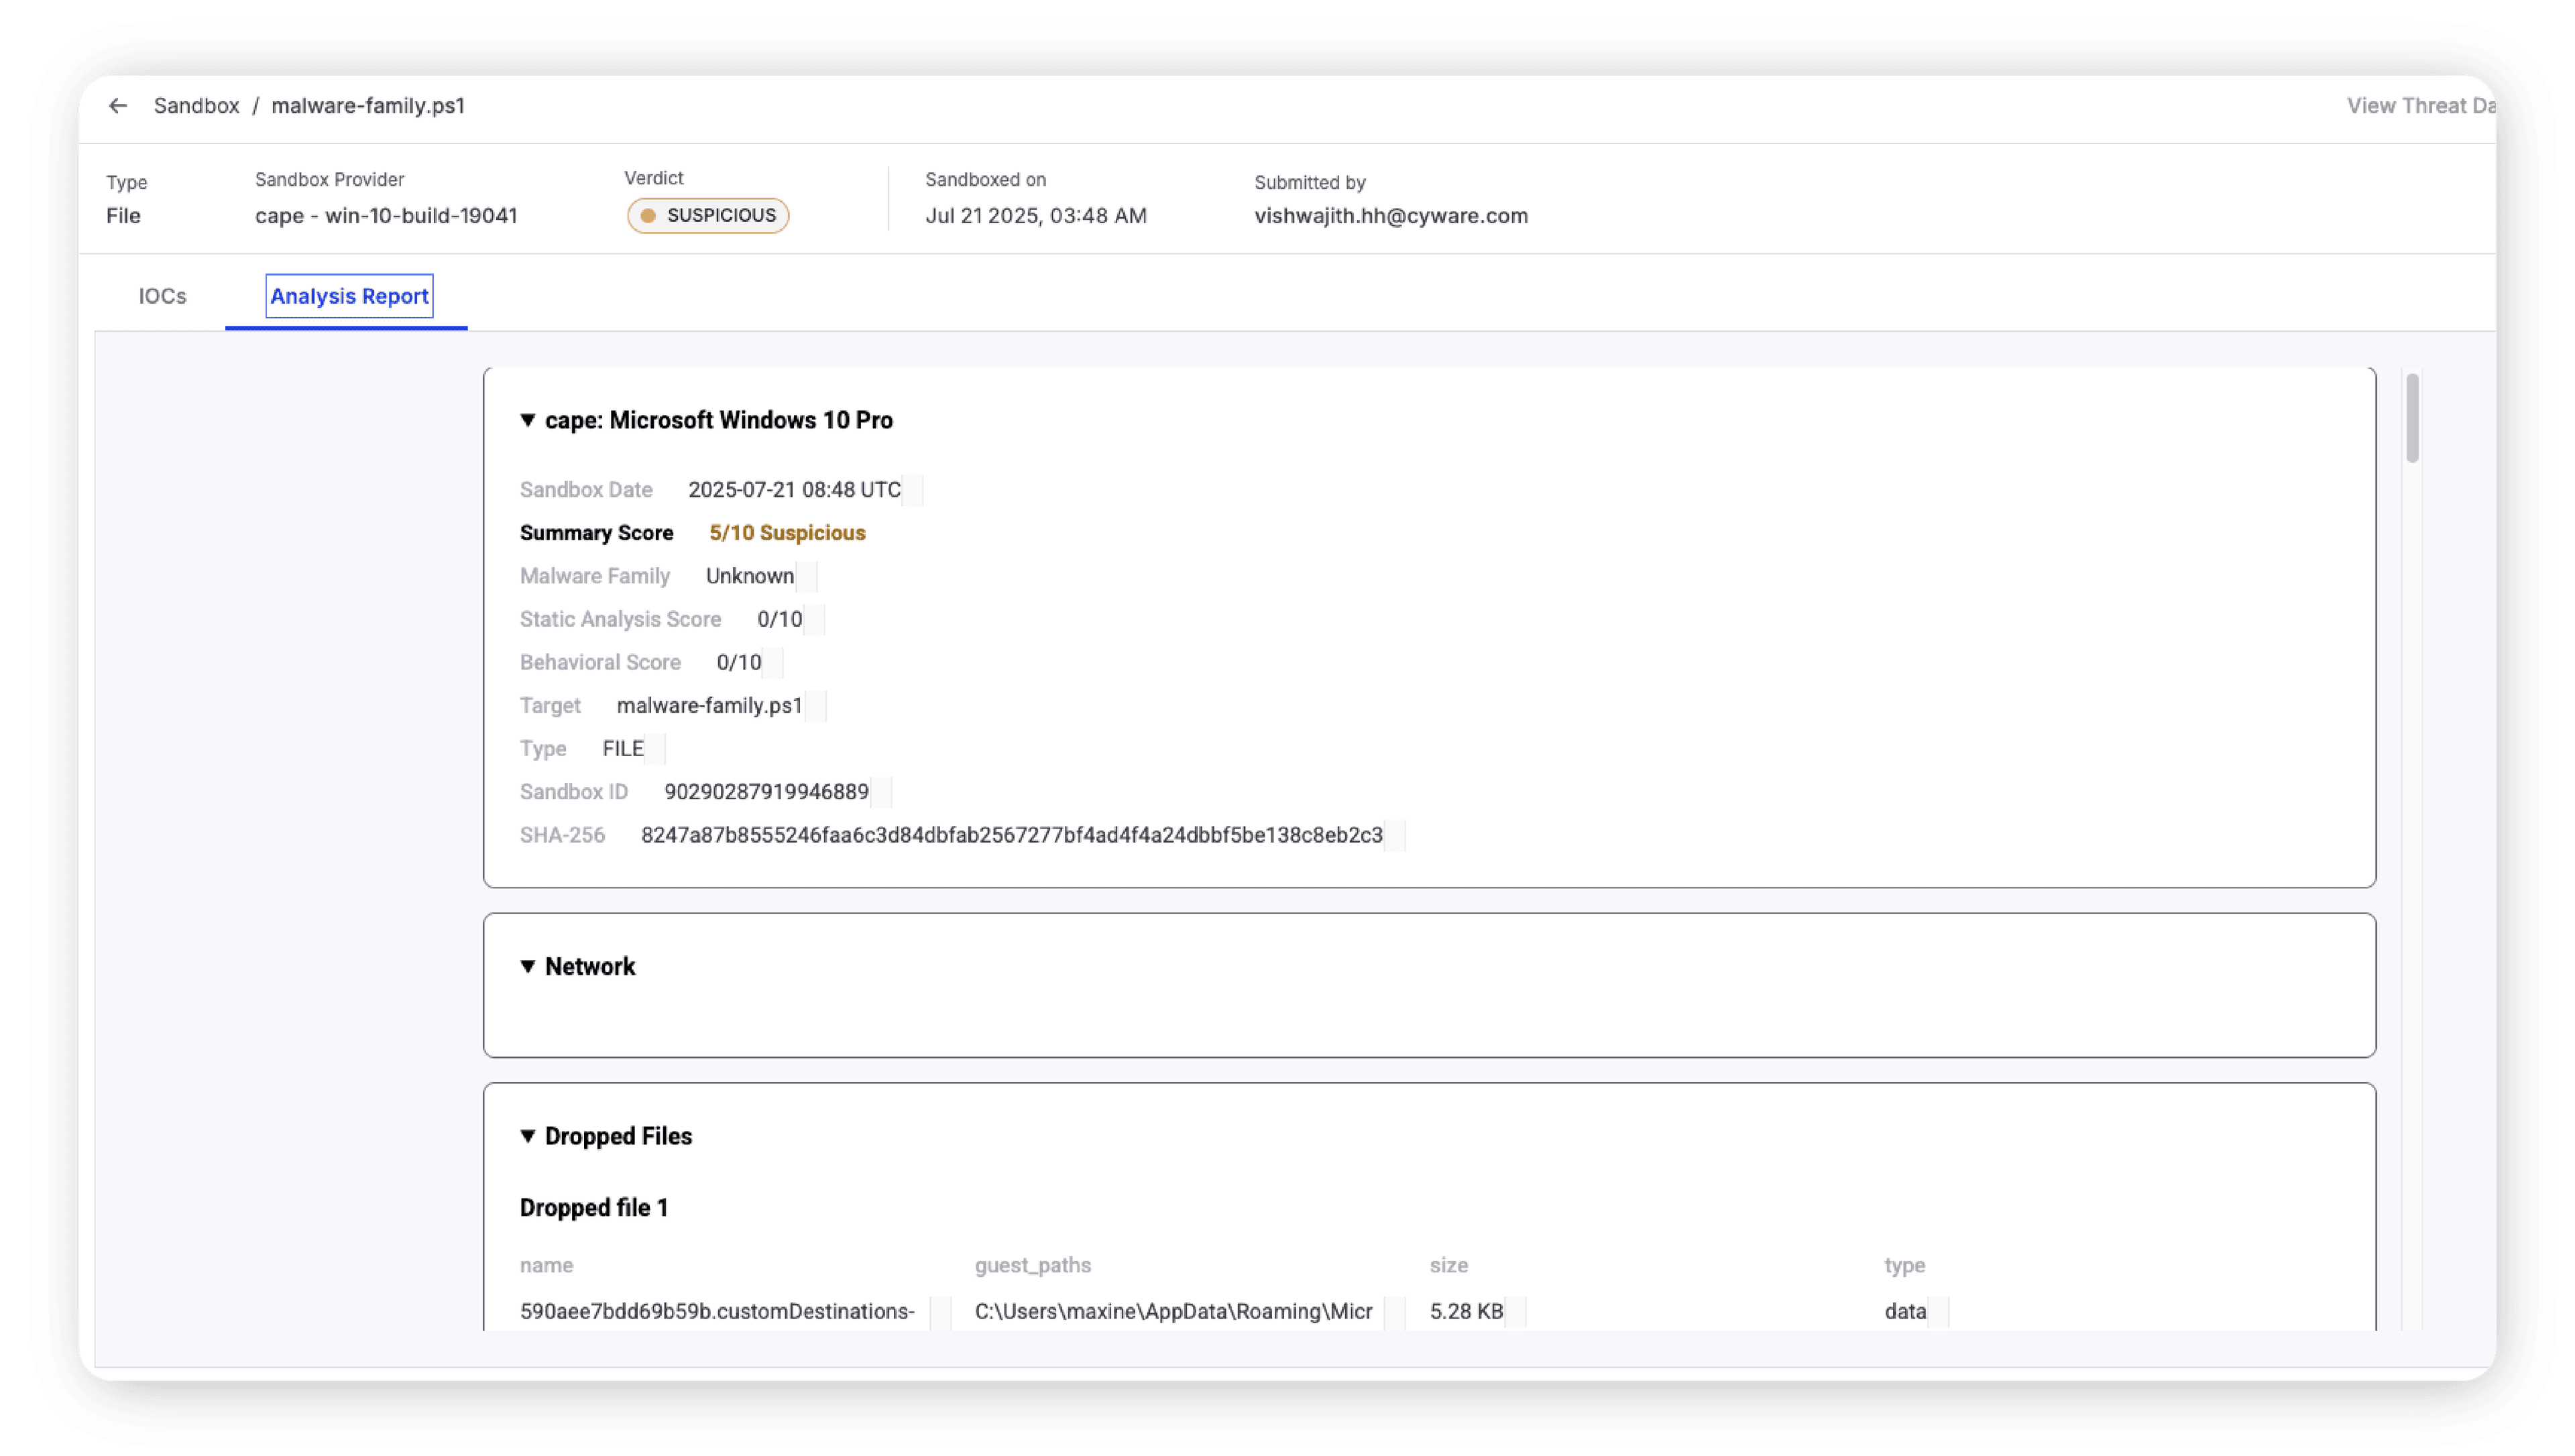The width and height of the screenshot is (2575, 1456).
Task: Switch to the IOCs tab
Action: (x=162, y=296)
